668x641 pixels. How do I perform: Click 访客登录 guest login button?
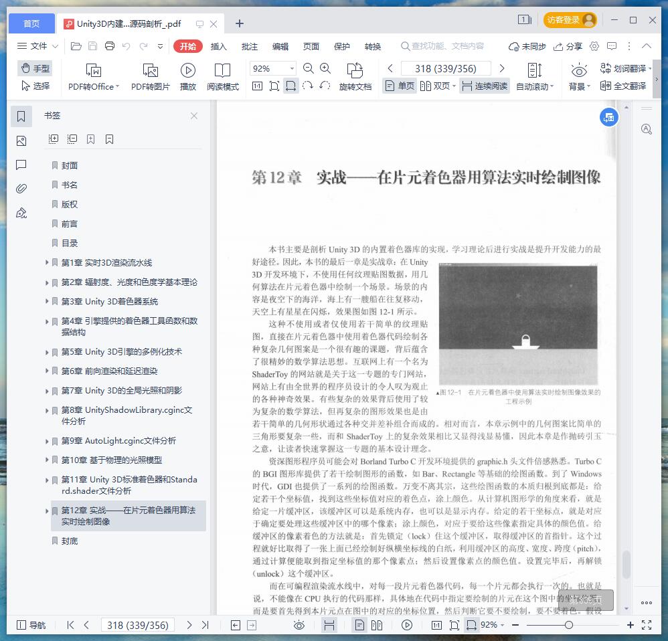pos(570,20)
